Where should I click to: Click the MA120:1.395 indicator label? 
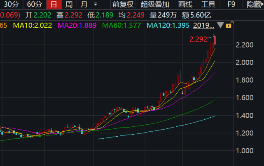coord(168,26)
